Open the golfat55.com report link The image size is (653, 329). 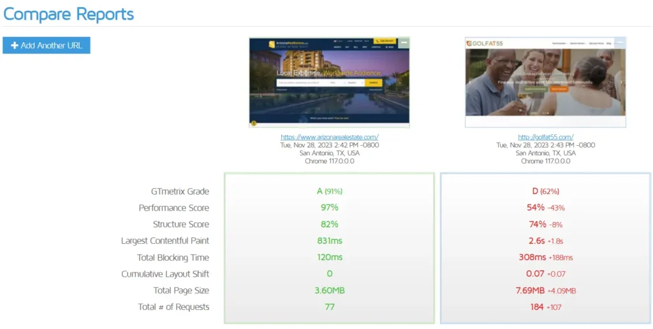point(546,137)
